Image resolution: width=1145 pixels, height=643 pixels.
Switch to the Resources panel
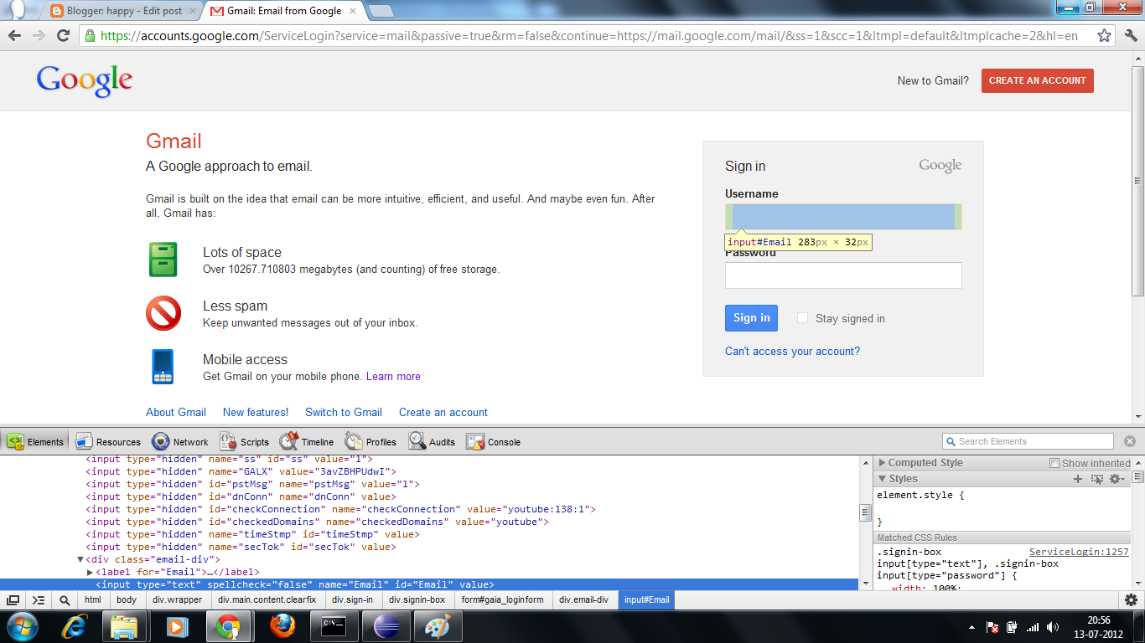[108, 441]
